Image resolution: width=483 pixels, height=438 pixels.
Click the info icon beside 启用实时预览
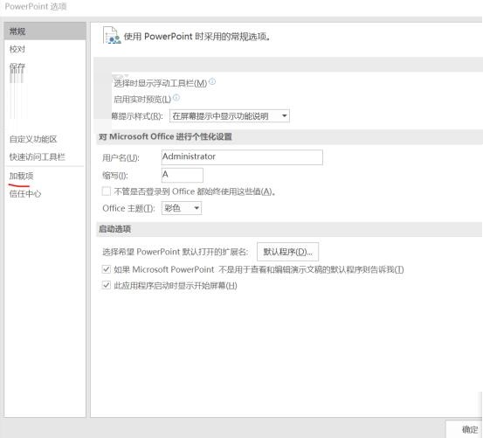point(176,98)
